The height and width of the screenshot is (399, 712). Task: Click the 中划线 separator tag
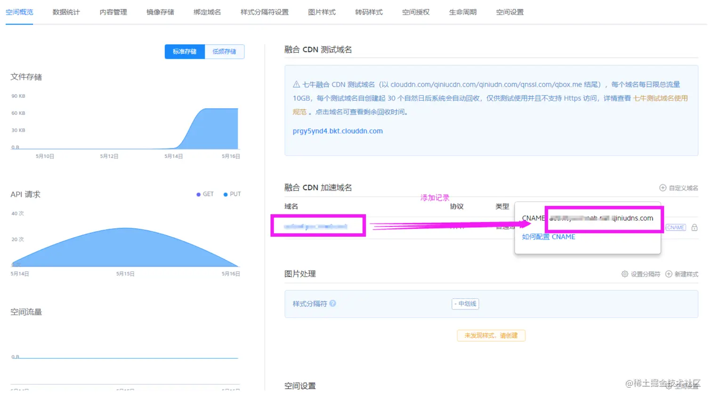pos(465,304)
